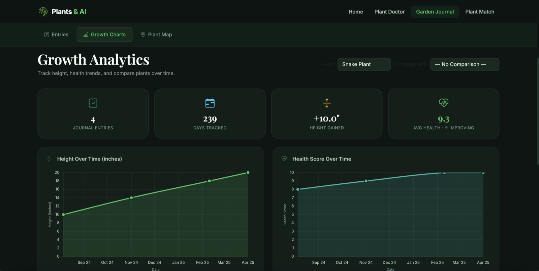Select Garden Journal in the navigation
The image size is (539, 271).
[x=435, y=12]
